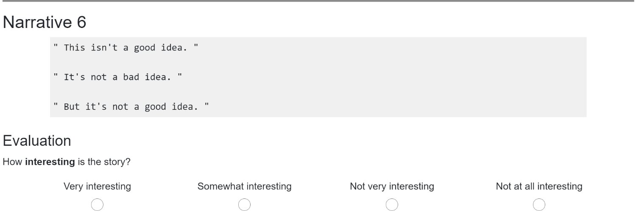Screen dimensions: 636x212
Task: Pick the "Not at all interesting" radio button
Action: [539, 205]
